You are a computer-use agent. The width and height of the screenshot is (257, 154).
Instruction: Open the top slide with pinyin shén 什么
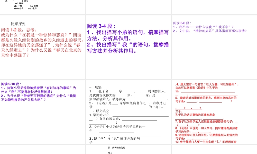(42, 7)
